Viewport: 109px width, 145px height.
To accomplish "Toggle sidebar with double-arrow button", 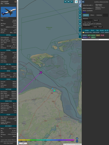I will (x=83, y=2).
